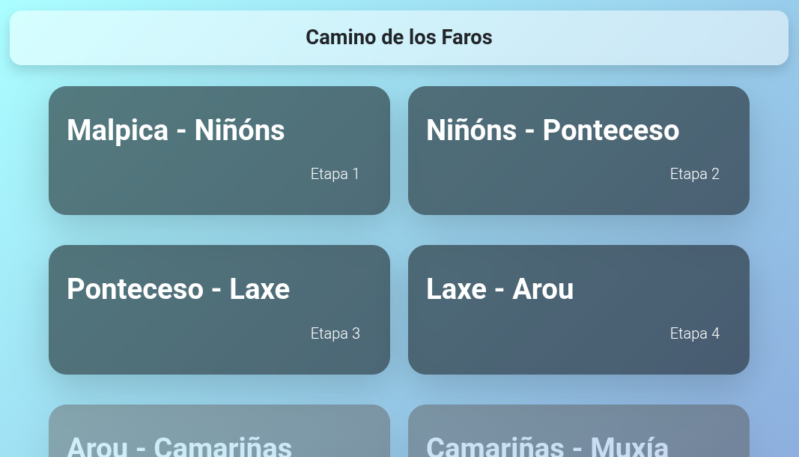The height and width of the screenshot is (457, 799).
Task: Click the Etapa 1 label
Action: (x=335, y=174)
